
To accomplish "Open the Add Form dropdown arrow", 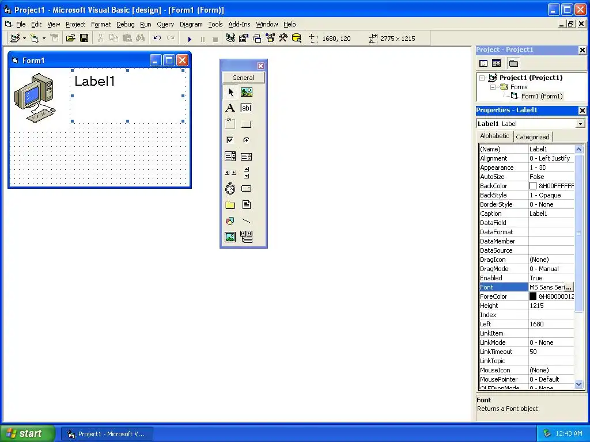I will (x=44, y=39).
